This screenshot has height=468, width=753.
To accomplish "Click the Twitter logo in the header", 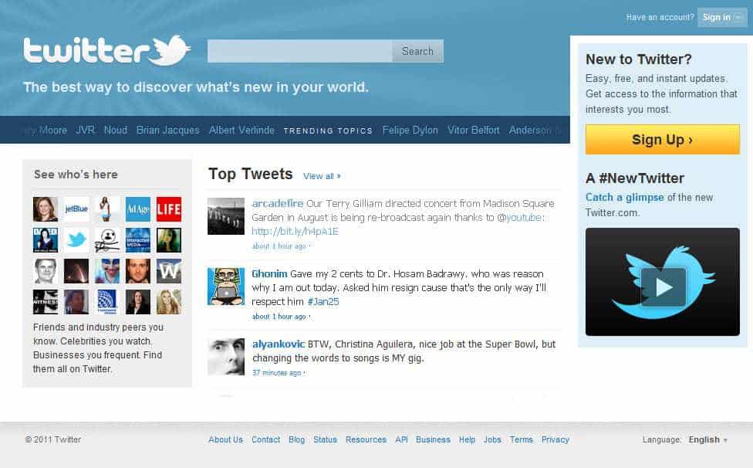I will (106, 50).
